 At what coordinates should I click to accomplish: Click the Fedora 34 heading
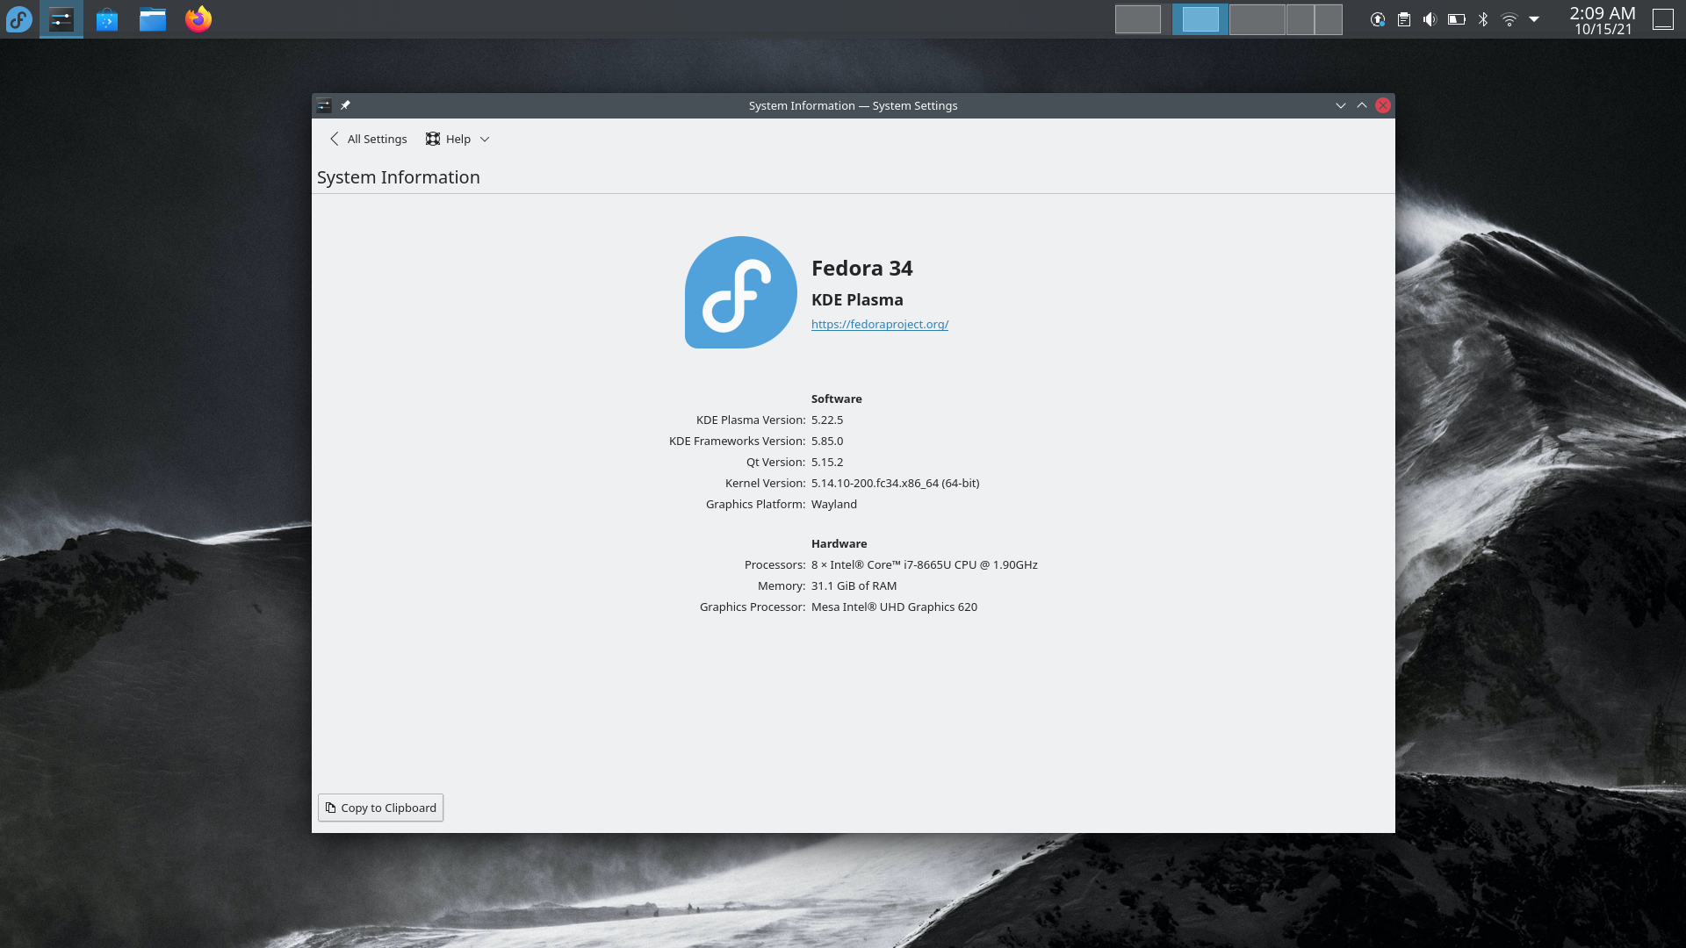click(862, 268)
